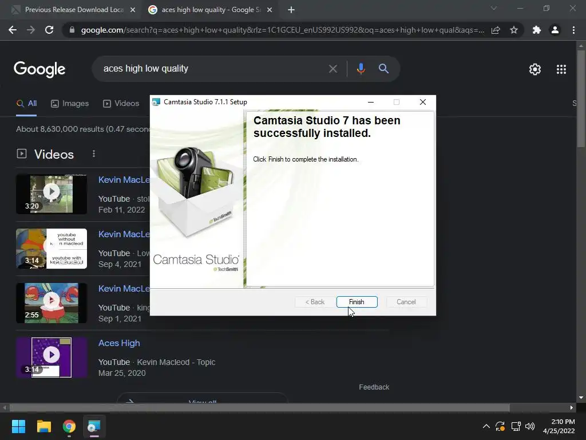The height and width of the screenshot is (440, 586).
Task: Click the Google logo
Action: [x=39, y=69]
